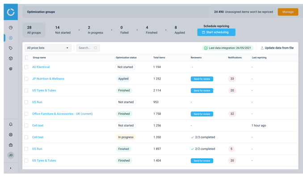
Task: Tick the AU Electrical row checkbox
Action: (26, 67)
